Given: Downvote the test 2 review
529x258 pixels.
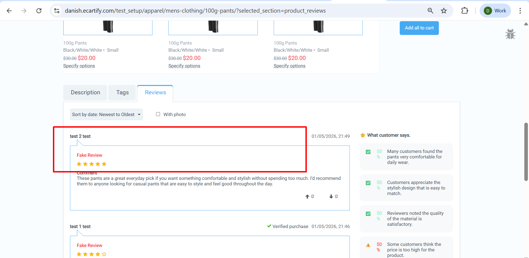Looking at the screenshot, I should (331, 196).
